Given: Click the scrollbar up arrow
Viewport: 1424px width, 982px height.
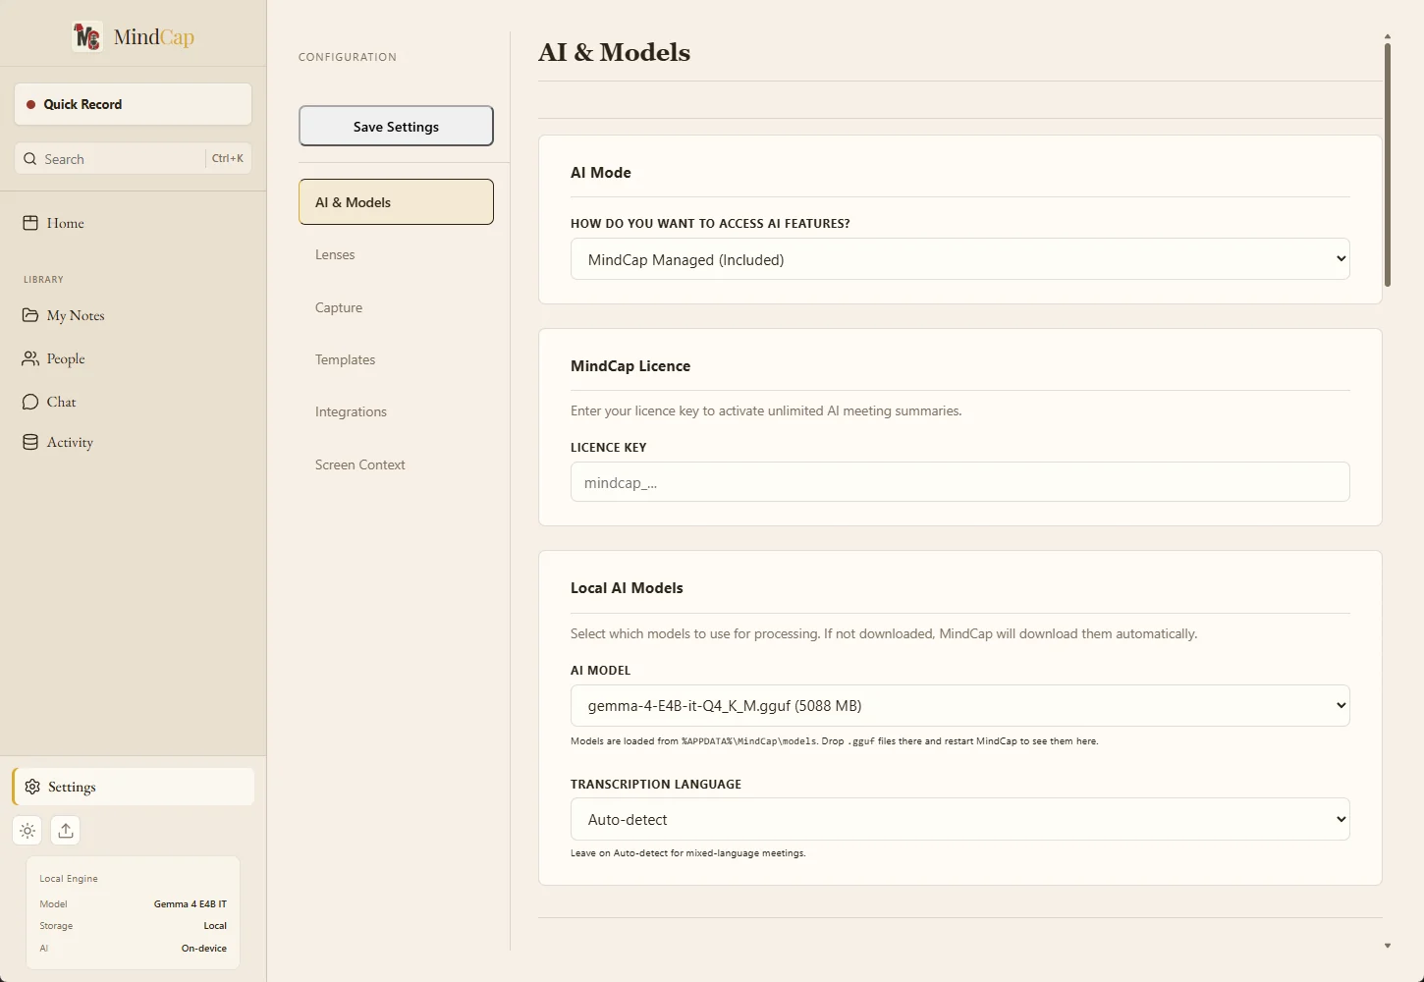Looking at the screenshot, I should click(1387, 36).
